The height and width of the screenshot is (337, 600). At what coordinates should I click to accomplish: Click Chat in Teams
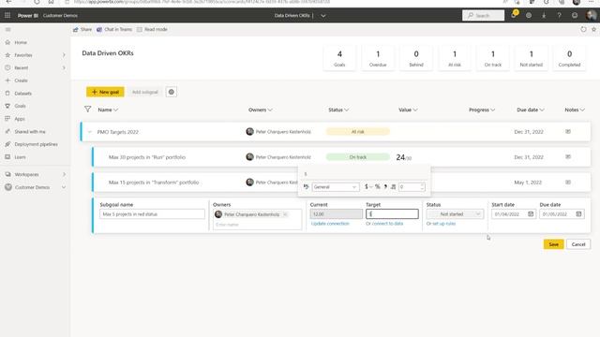pos(114,29)
